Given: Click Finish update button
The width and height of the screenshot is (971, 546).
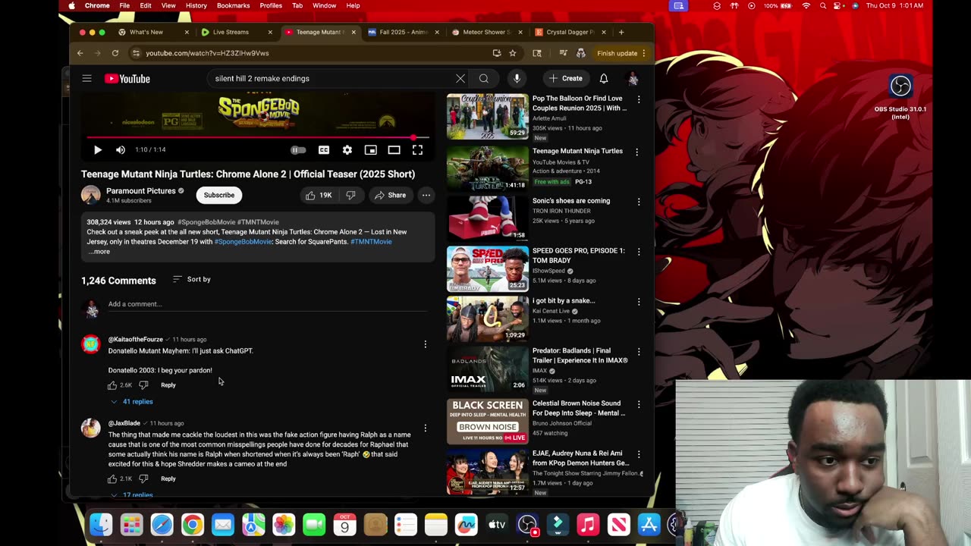Looking at the screenshot, I should tap(621, 53).
